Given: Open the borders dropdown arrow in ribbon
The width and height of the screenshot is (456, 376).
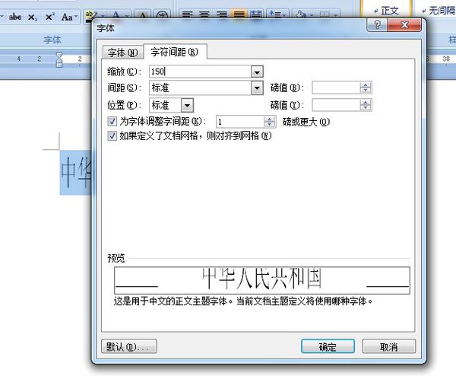Looking at the screenshot, I should click(x=336, y=14).
